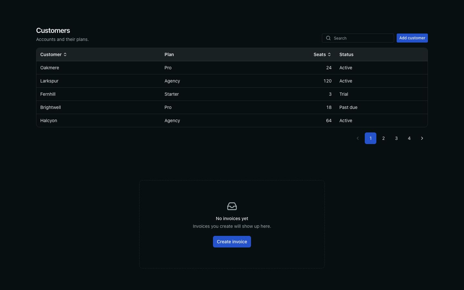
Task: Create invoice from empty state
Action: click(232, 242)
